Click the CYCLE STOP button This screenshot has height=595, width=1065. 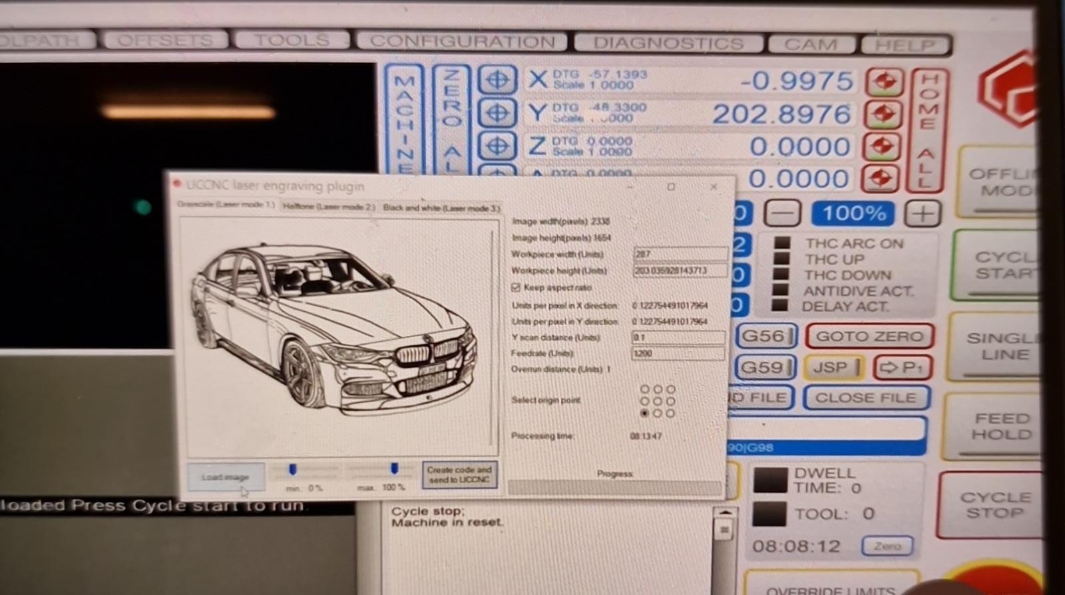point(990,505)
